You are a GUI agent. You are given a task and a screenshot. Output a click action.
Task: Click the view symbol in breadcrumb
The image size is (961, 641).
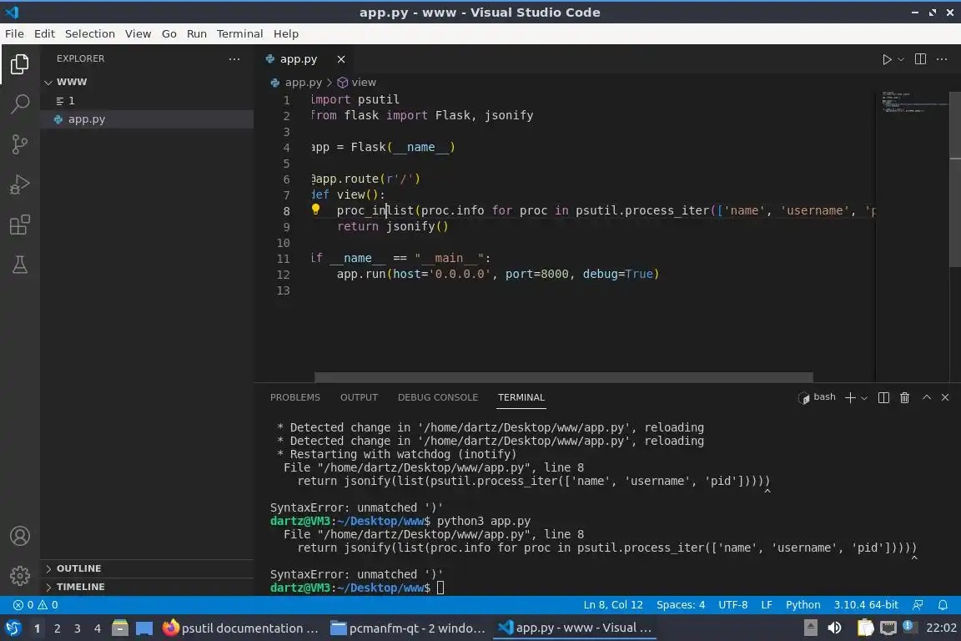pos(357,82)
